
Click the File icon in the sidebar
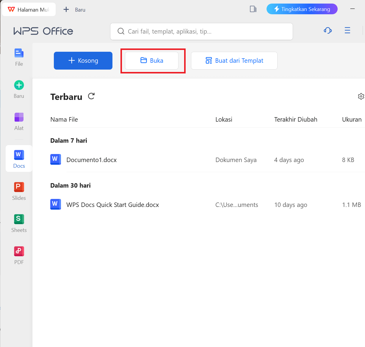[19, 57]
